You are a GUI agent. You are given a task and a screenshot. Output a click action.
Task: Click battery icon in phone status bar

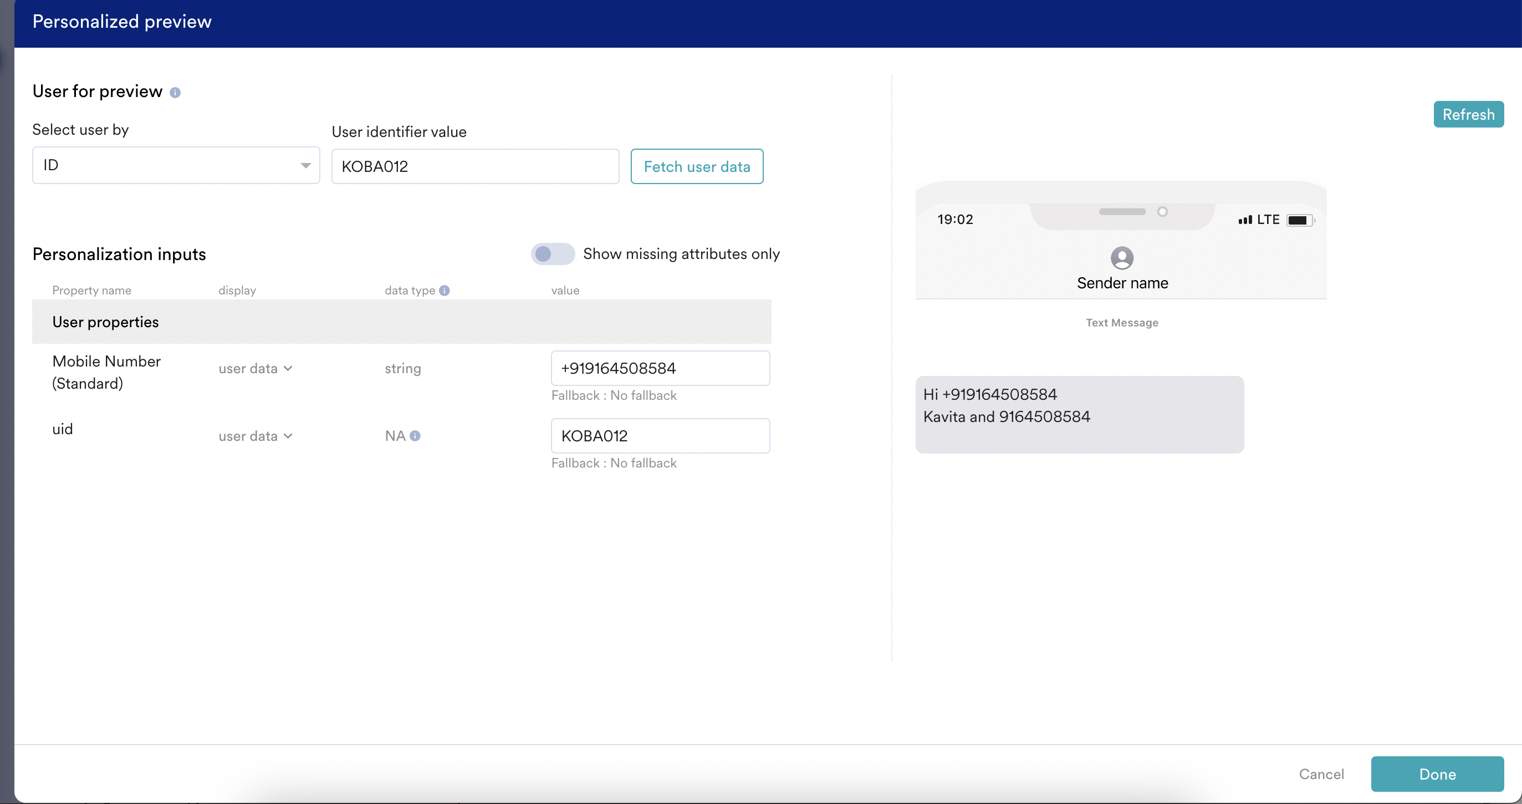[1299, 220]
